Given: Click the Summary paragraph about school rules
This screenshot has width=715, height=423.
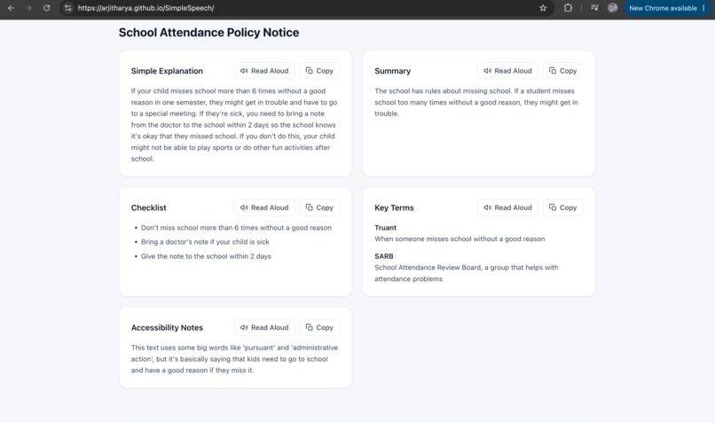Looking at the screenshot, I should pyautogui.click(x=476, y=102).
